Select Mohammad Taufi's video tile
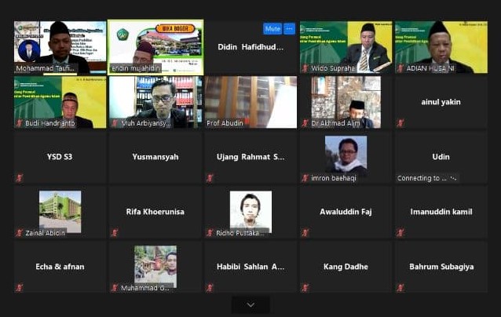501x317 pixels. pyautogui.click(x=60, y=47)
